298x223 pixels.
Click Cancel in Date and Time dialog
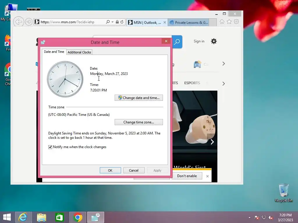tap(134, 170)
